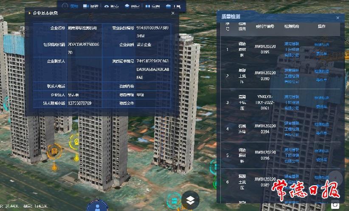Click the refresh icon at bottom right corner
The image size is (349, 211).
(335, 205)
